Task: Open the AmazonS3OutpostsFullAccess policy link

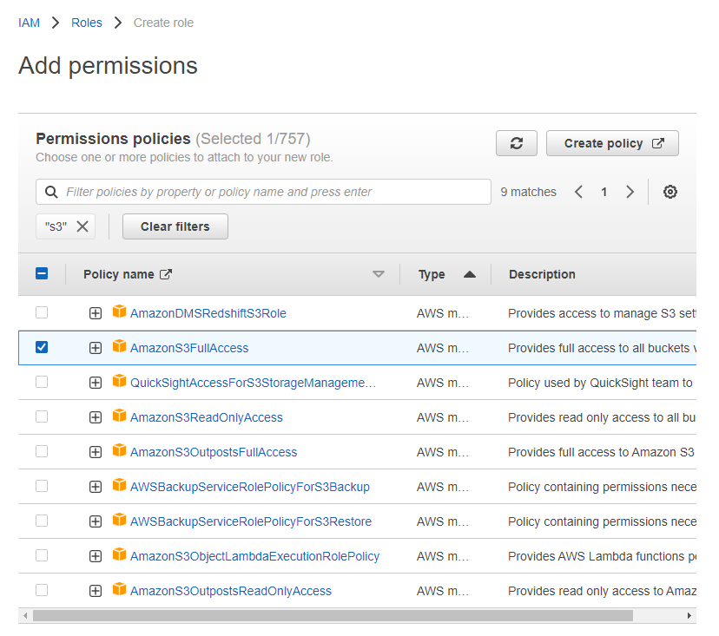Action: click(214, 452)
